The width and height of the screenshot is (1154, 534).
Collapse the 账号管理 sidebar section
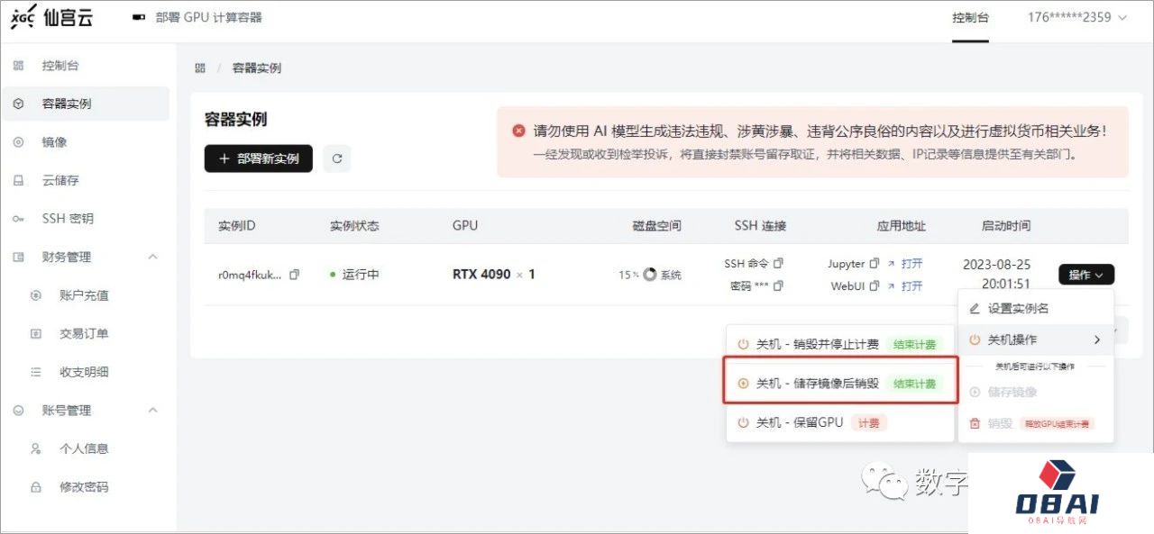point(152,410)
